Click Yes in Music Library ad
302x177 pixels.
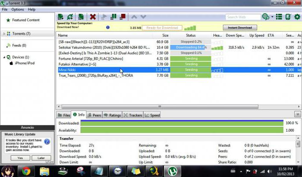(20, 158)
